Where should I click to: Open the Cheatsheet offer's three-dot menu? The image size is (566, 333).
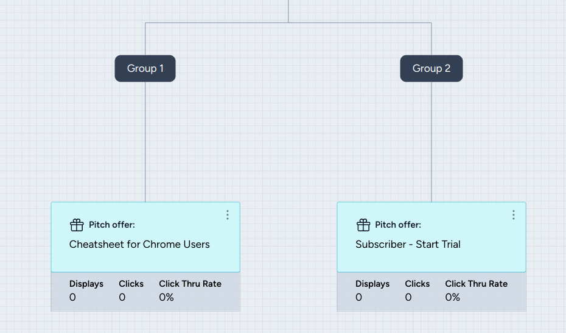227,215
